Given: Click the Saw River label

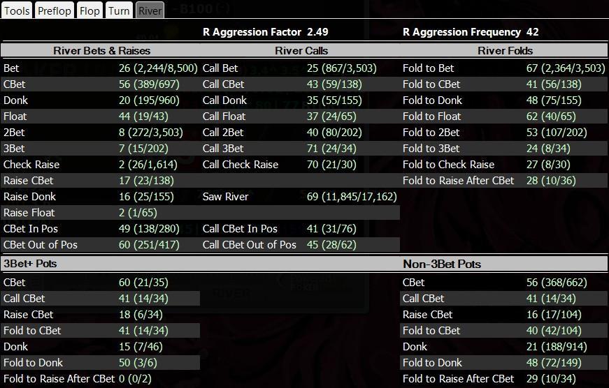Looking at the screenshot, I should coord(225,197).
